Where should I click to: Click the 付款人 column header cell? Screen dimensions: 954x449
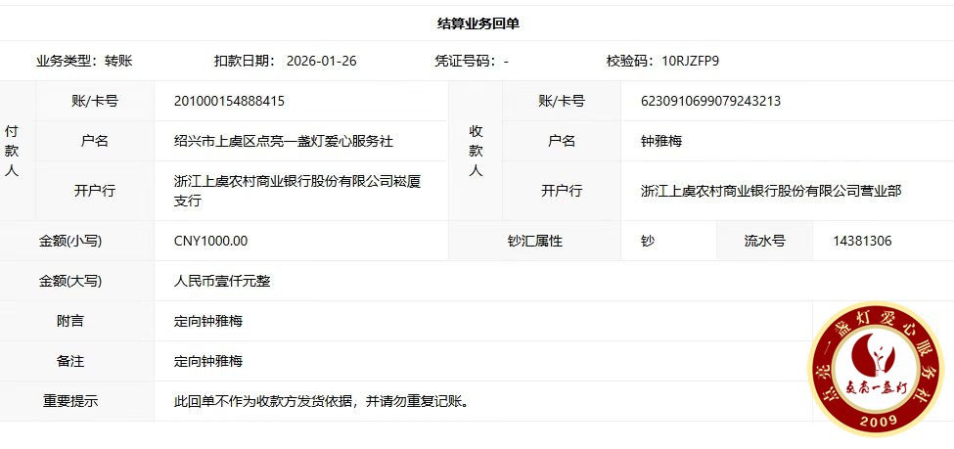(11, 150)
